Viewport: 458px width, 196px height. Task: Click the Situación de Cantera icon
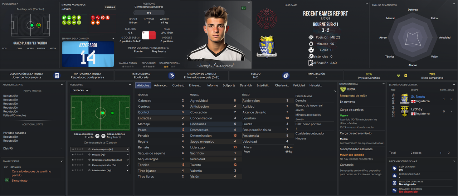pos(172,75)
